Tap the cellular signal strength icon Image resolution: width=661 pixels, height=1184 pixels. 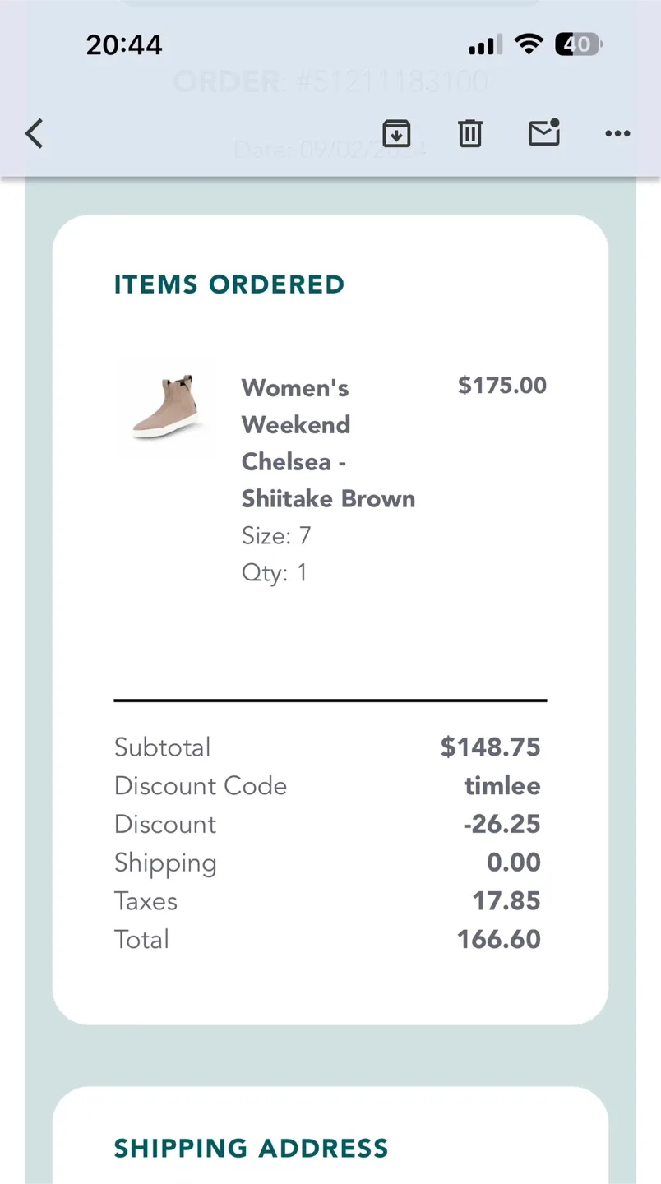tap(483, 44)
